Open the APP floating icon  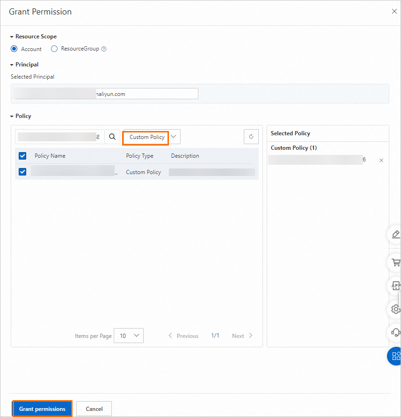pos(395,286)
